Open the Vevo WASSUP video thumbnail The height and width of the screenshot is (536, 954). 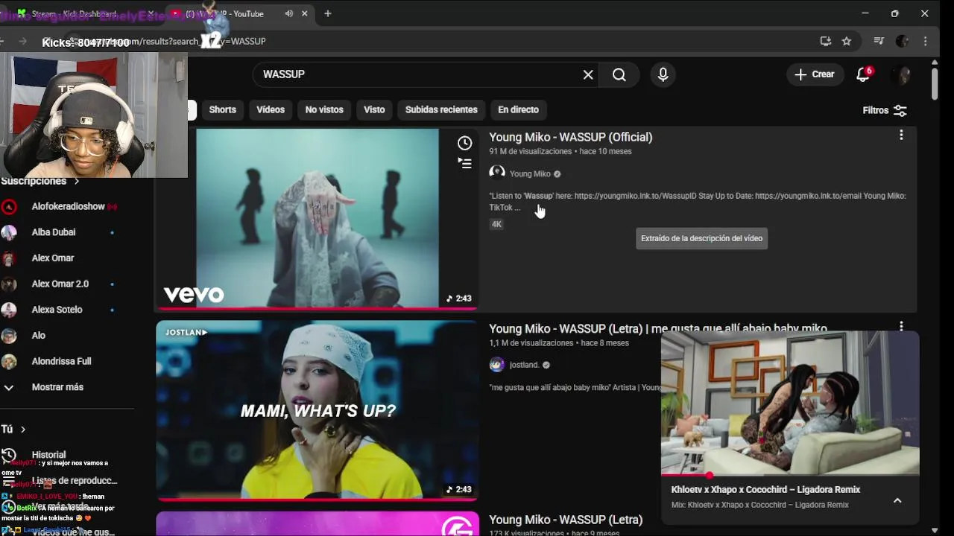tap(317, 218)
